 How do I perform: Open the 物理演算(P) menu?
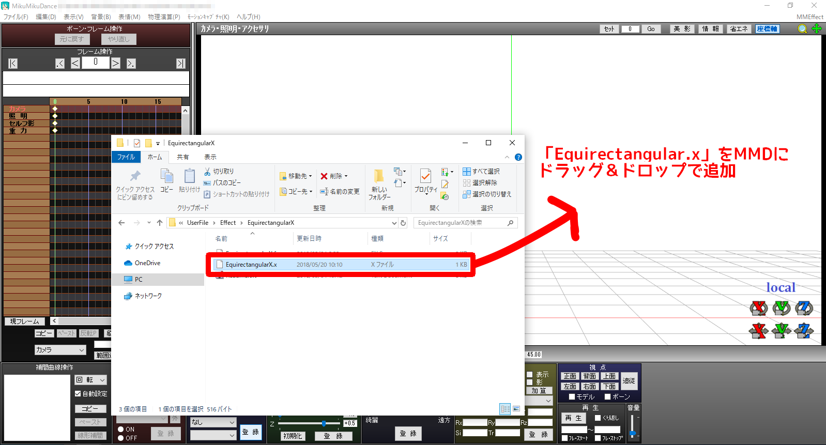click(x=164, y=17)
